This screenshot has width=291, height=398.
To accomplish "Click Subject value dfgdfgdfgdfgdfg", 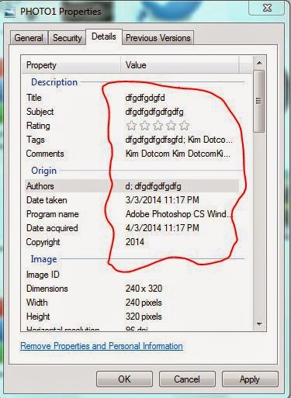I will [154, 112].
